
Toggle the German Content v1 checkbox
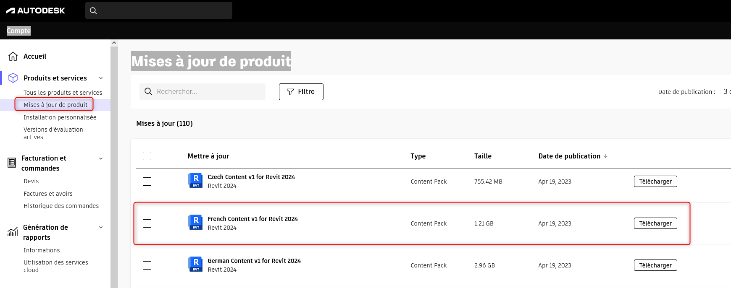(147, 265)
